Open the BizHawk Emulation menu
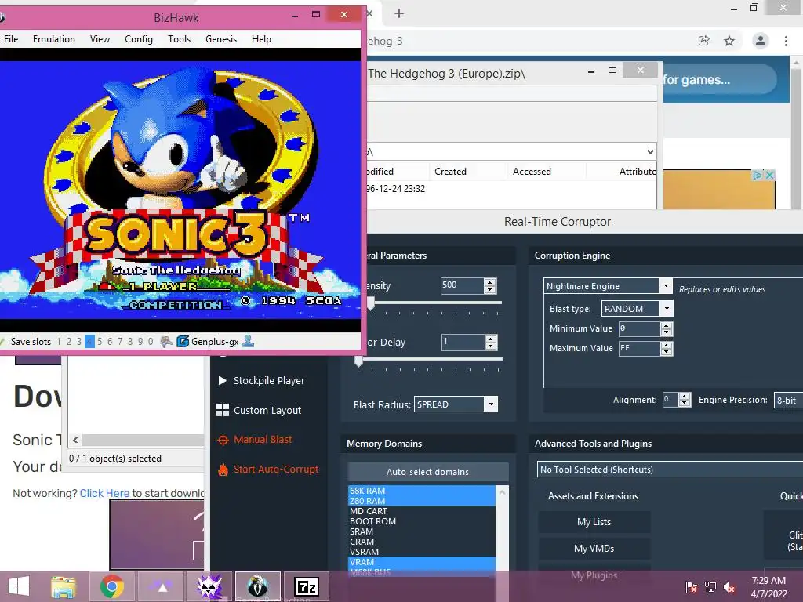Image resolution: width=803 pixels, height=602 pixels. click(x=54, y=39)
